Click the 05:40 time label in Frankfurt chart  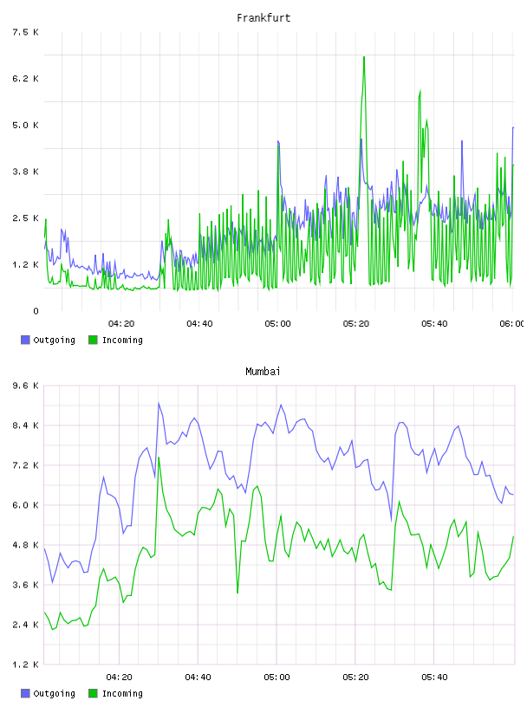click(x=434, y=324)
